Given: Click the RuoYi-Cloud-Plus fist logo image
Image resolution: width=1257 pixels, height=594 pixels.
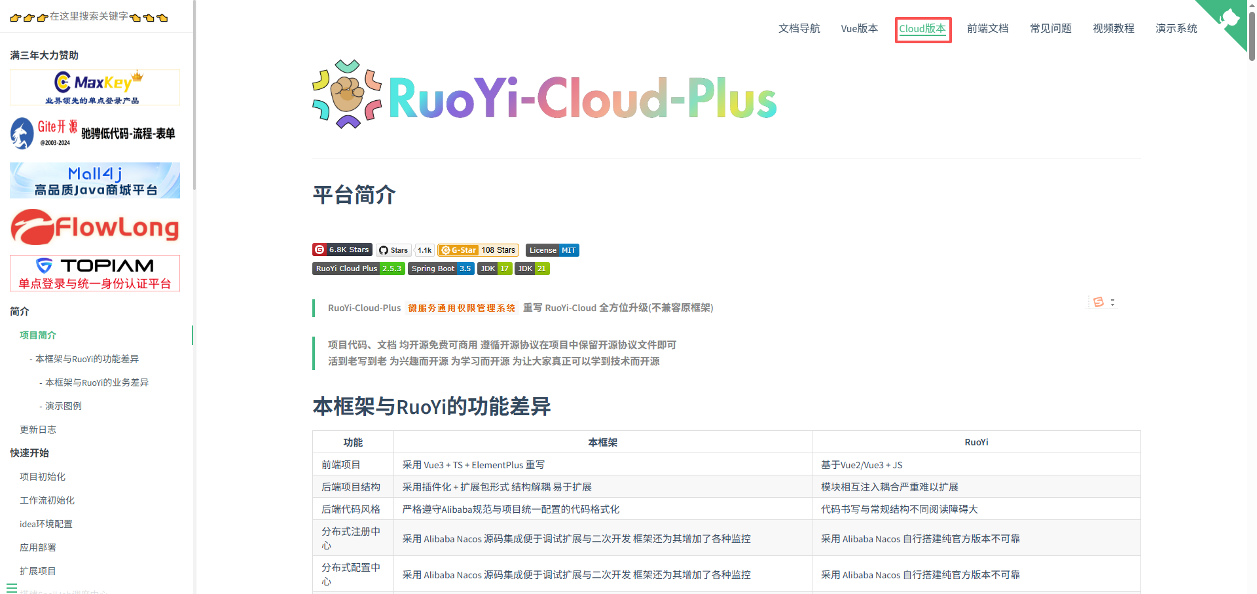Looking at the screenshot, I should (x=347, y=94).
